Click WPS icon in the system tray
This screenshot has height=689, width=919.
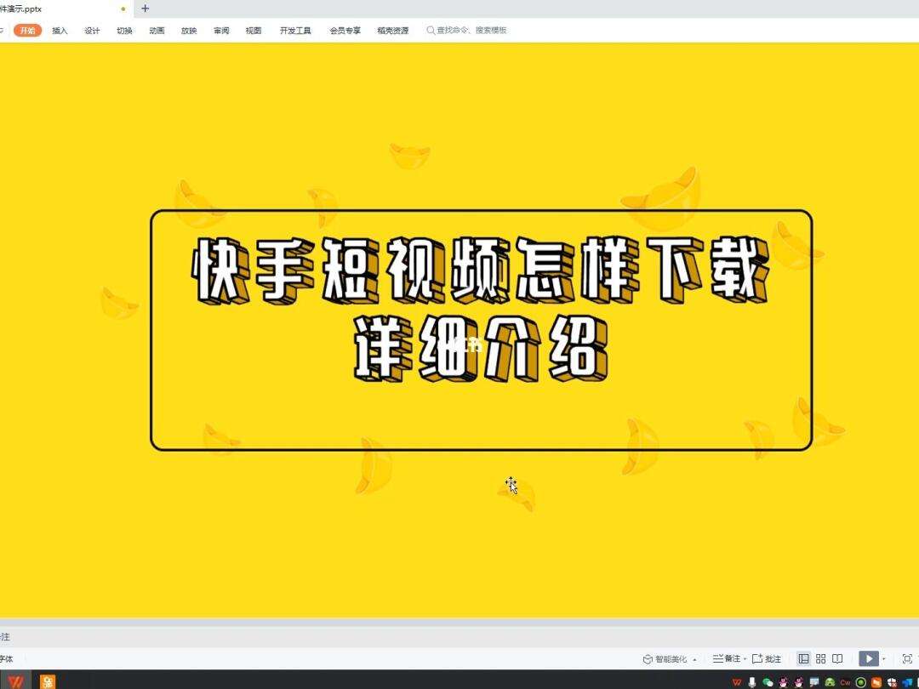[737, 682]
